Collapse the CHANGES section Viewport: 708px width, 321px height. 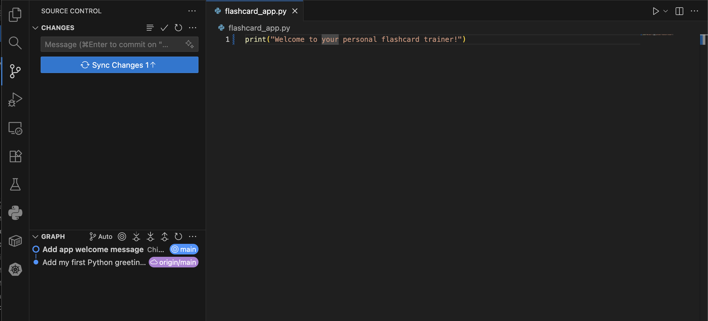[x=35, y=28]
